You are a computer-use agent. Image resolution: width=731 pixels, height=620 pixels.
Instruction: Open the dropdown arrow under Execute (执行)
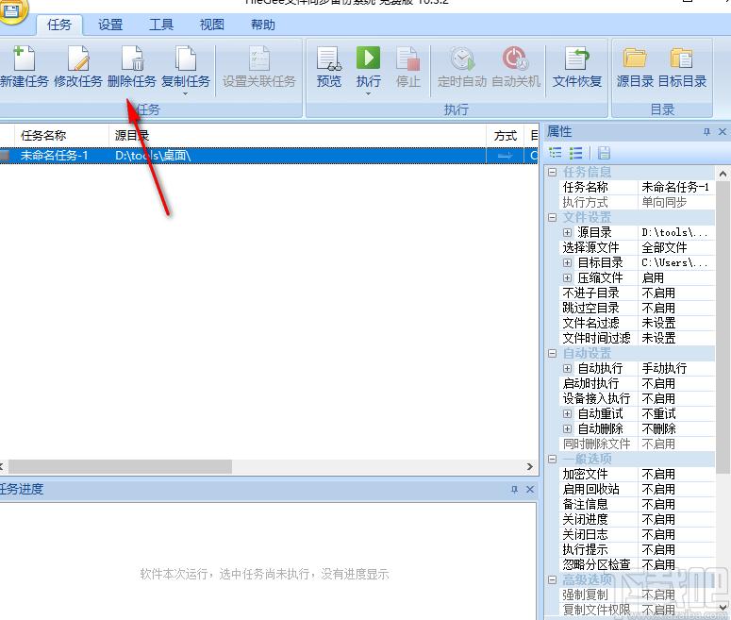368,93
